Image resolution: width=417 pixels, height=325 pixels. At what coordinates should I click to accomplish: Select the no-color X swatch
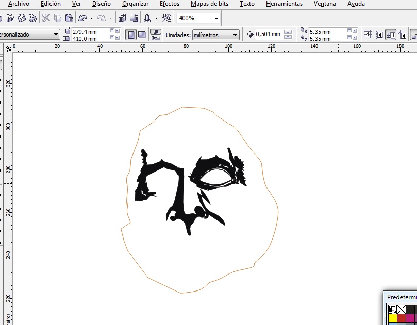402,309
